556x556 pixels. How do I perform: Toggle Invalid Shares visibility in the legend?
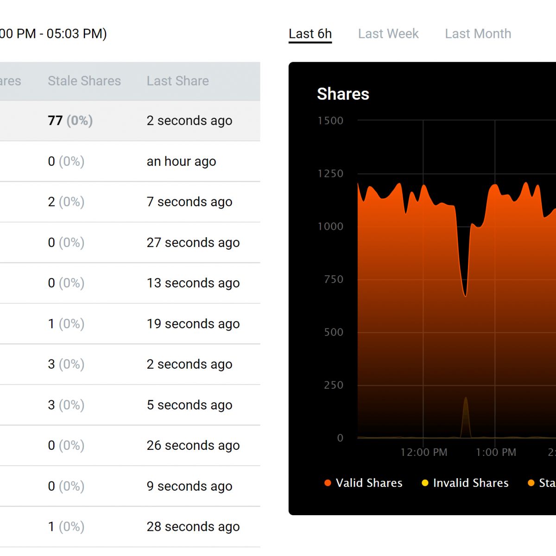pyautogui.click(x=470, y=483)
